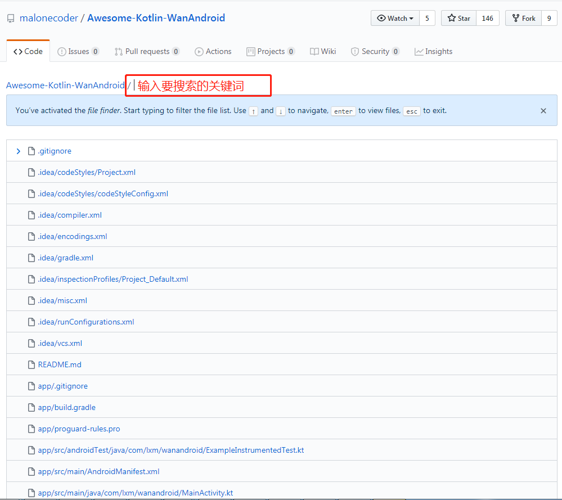Screen dimensions: 562x500
Task: Open ExampleInstrumentedTest.kt file
Action: (171, 450)
